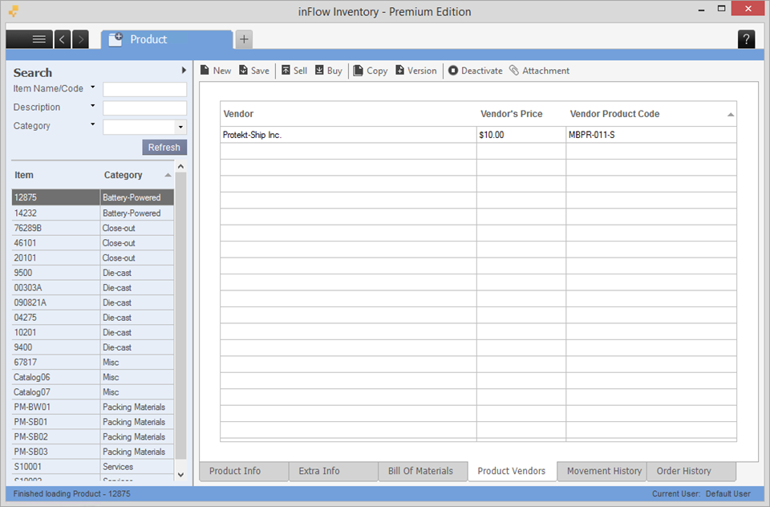The image size is (770, 507).
Task: Select item 9400 in the list
Action: pyautogui.click(x=93, y=347)
